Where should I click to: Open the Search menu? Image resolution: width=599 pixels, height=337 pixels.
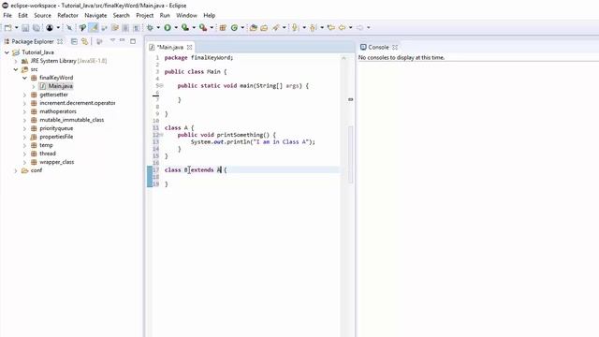click(x=121, y=15)
